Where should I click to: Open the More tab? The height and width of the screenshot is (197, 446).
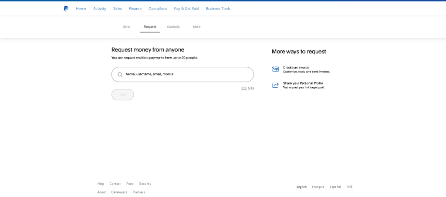[197, 27]
